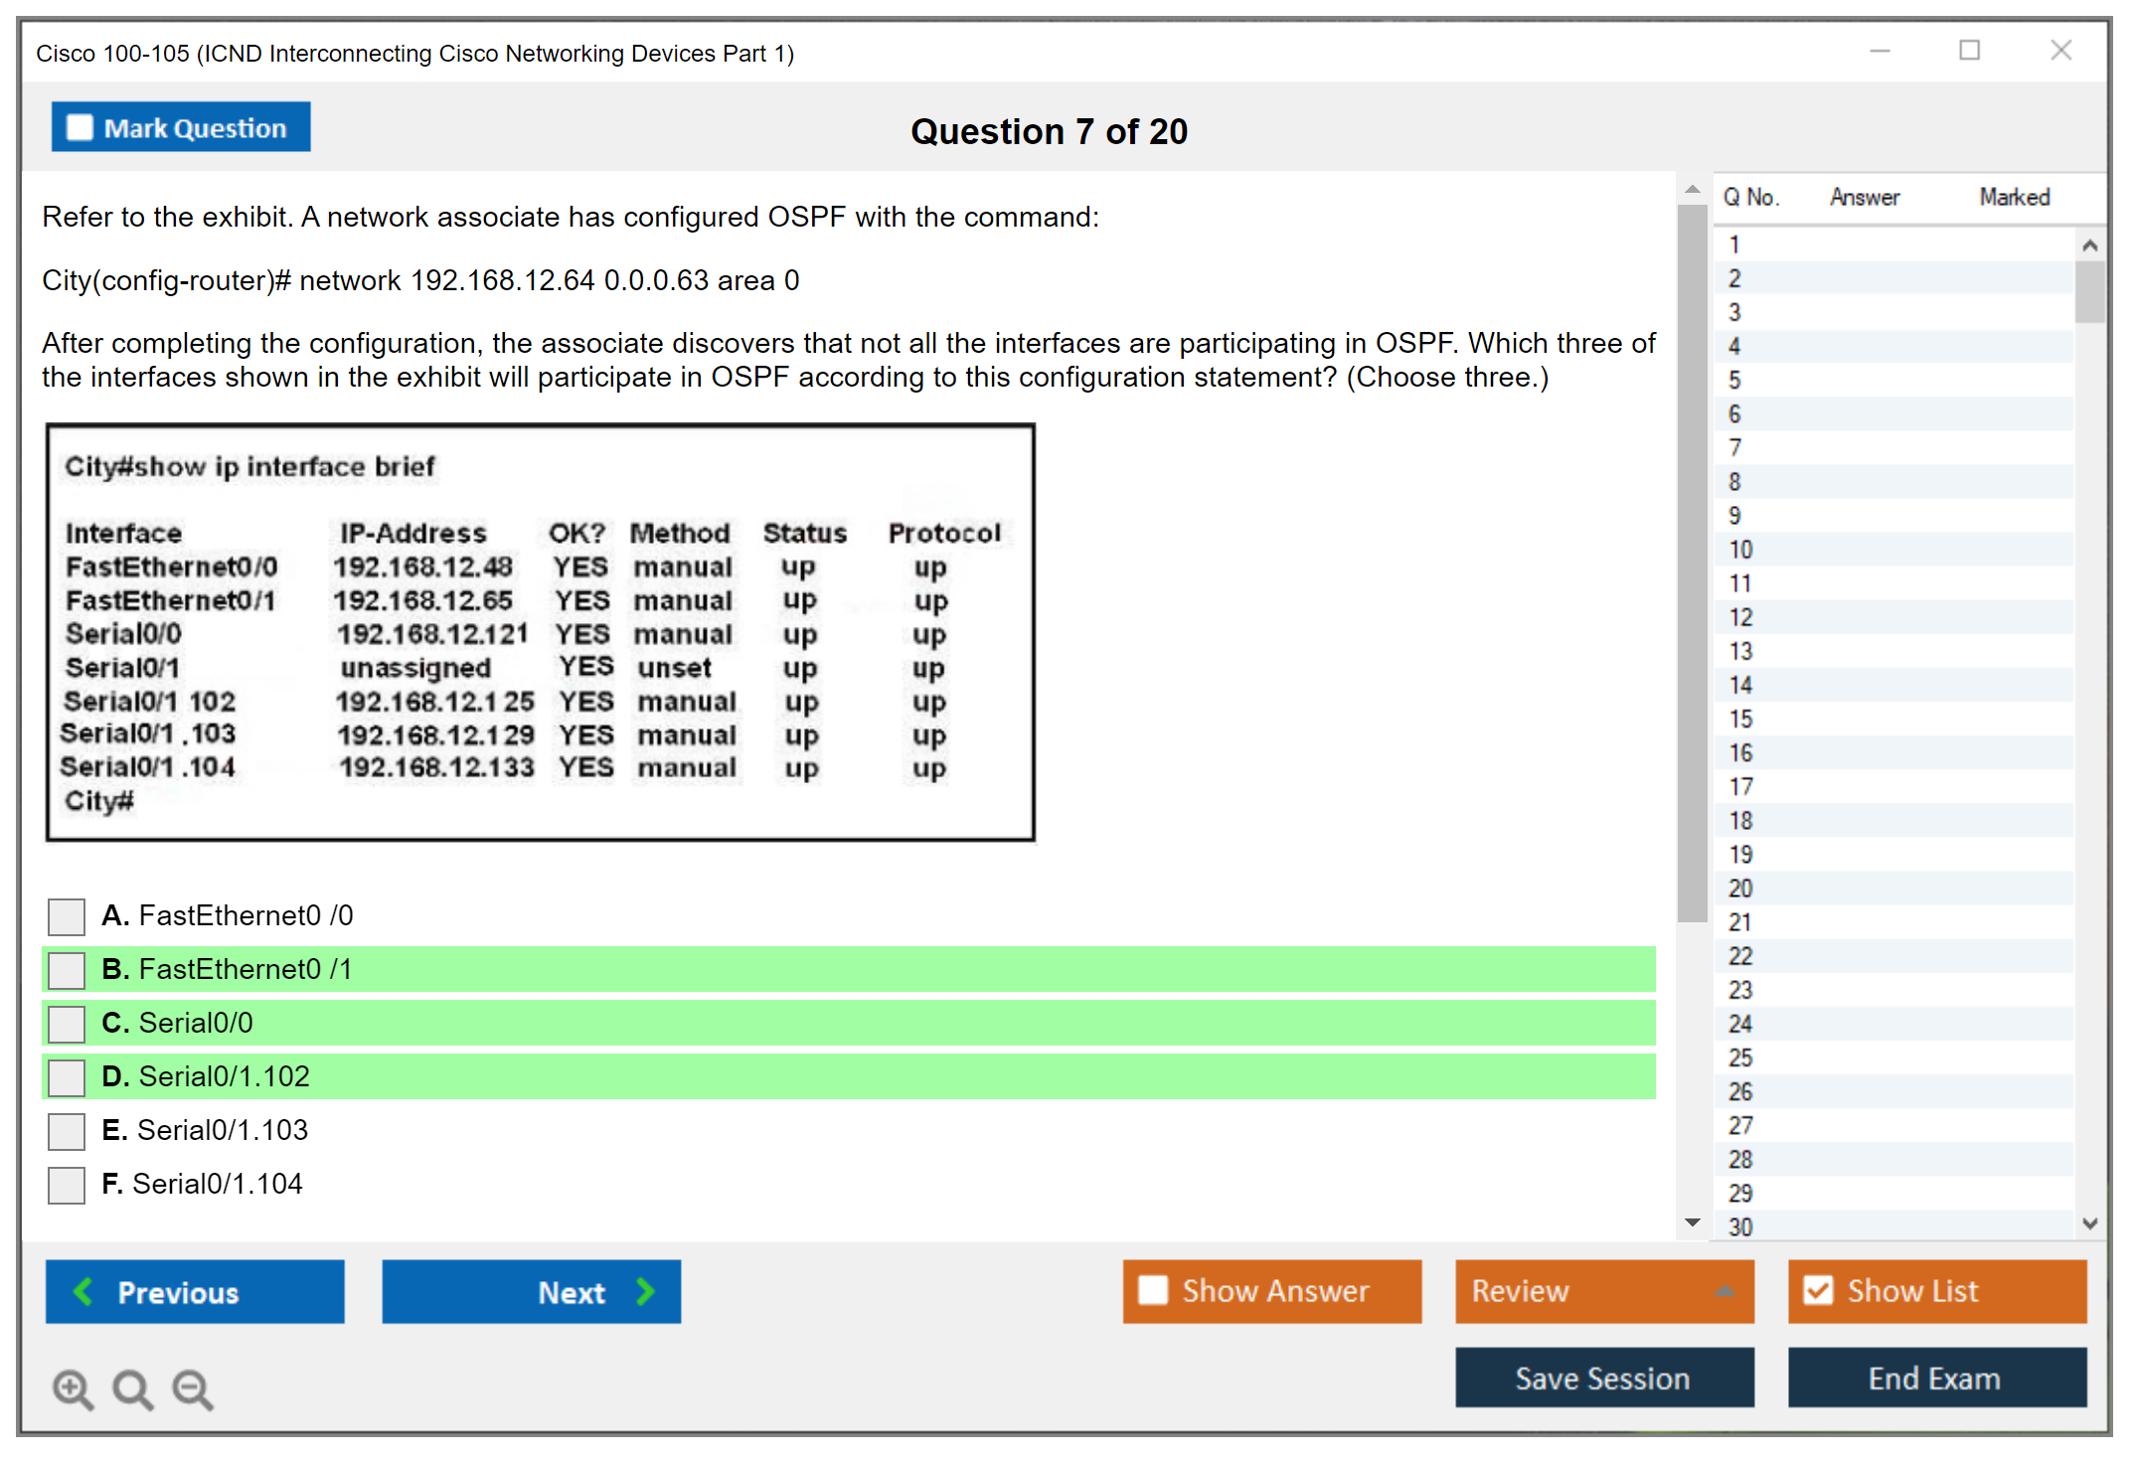
Task: Click the green left arrow on Previous
Action: (x=83, y=1291)
